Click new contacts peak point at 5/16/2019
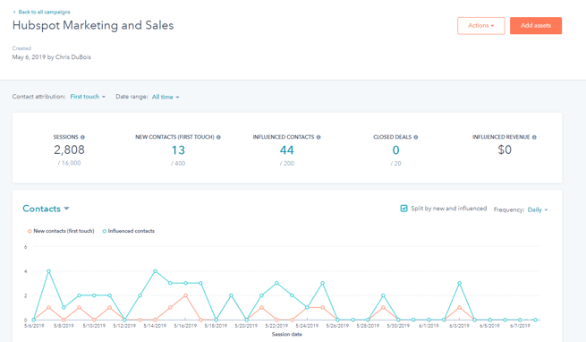 pos(185,295)
